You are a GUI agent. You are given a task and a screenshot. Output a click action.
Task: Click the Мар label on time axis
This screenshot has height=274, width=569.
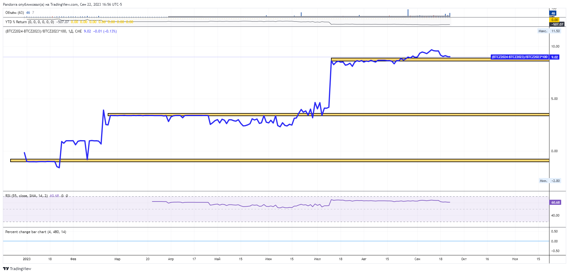117,259
